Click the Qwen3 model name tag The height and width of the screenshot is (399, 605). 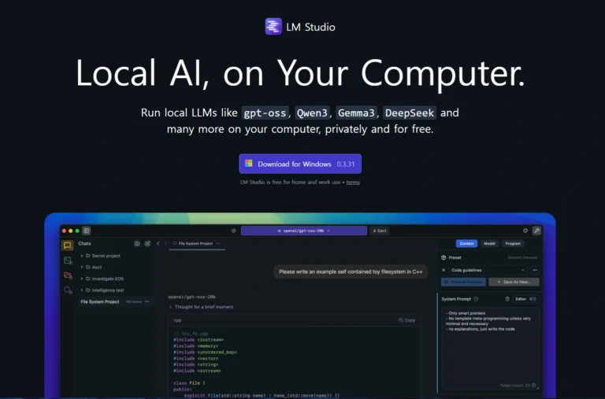[312, 113]
